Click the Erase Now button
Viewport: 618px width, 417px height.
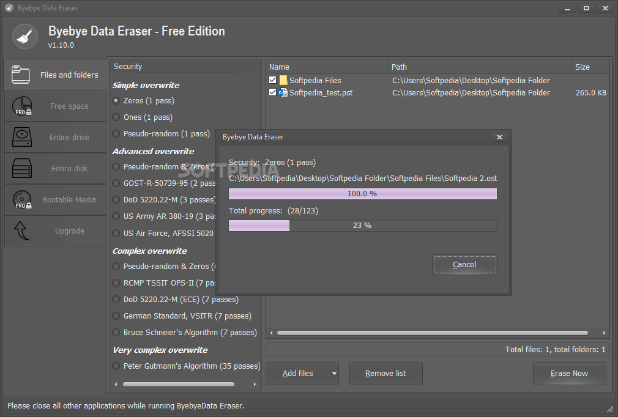tap(569, 374)
